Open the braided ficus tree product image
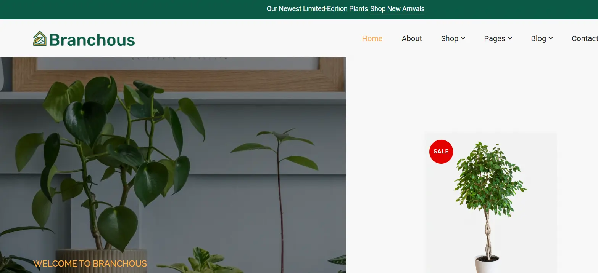The height and width of the screenshot is (273, 598). click(491, 203)
